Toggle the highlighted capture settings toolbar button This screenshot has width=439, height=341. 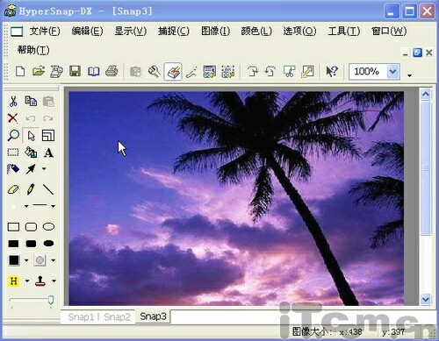click(173, 71)
